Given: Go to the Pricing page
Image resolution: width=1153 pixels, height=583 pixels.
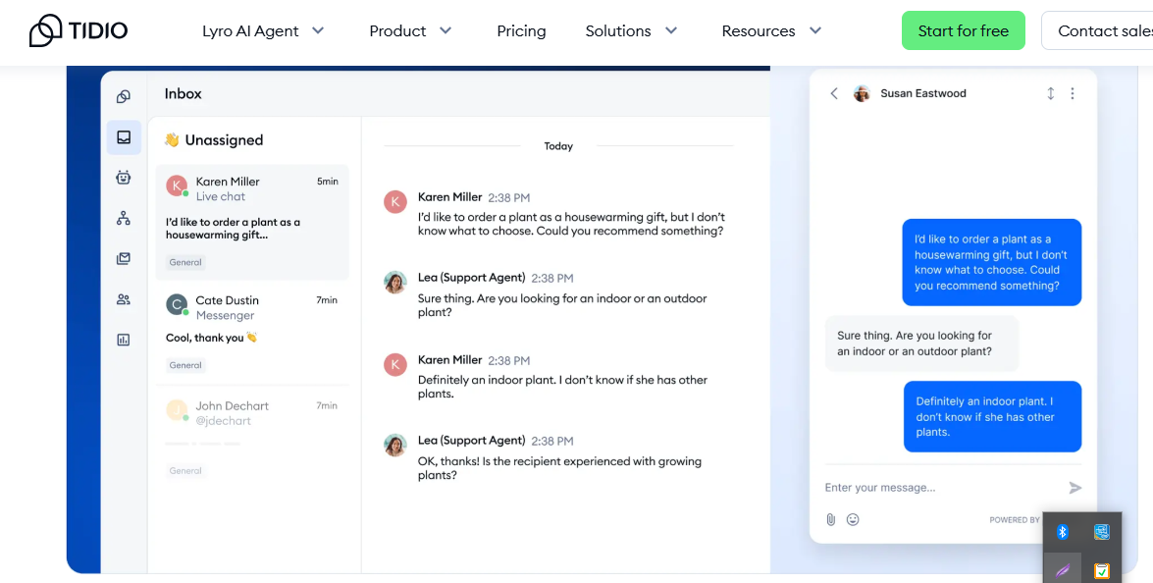Looking at the screenshot, I should coord(521,30).
